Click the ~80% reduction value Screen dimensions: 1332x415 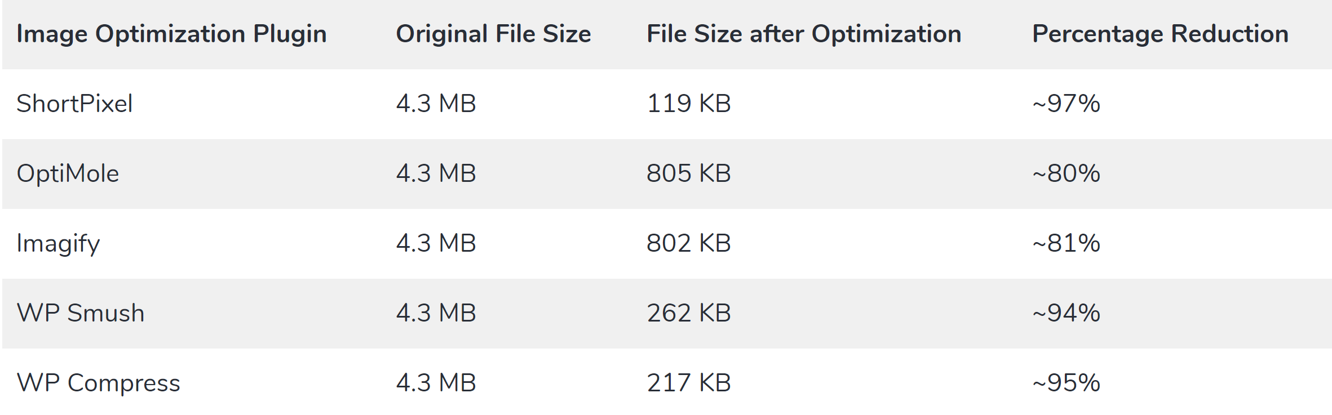tap(1066, 173)
